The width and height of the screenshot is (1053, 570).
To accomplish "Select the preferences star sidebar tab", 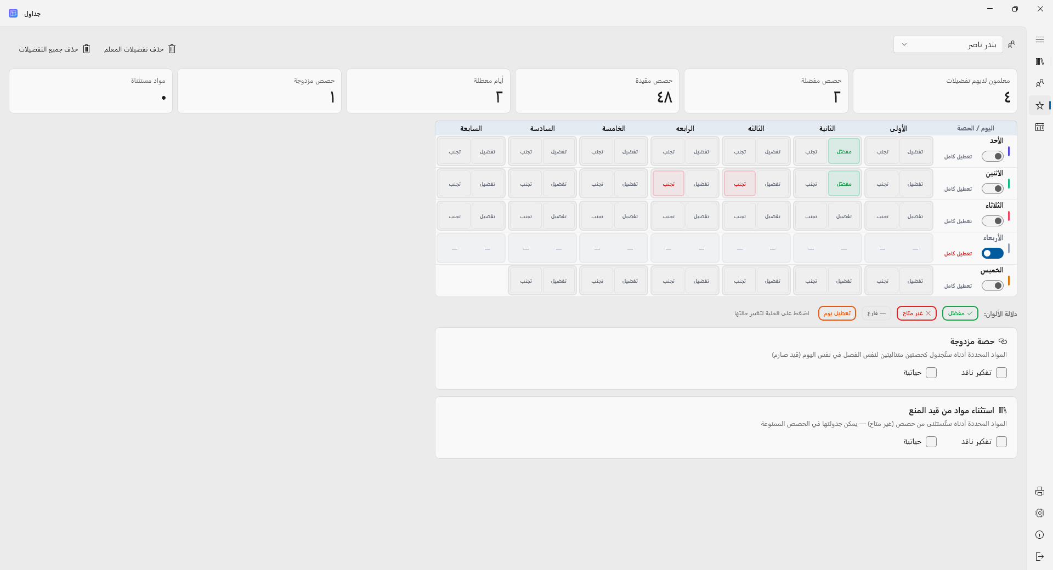I will pyautogui.click(x=1039, y=105).
